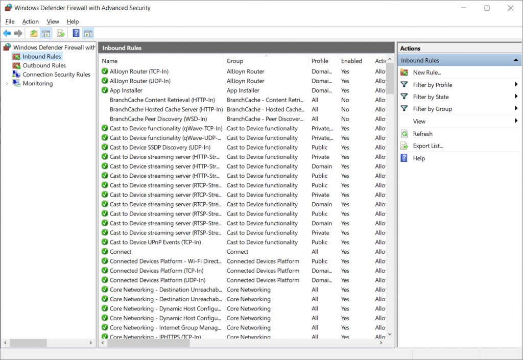
Task: Sort by the Name column header
Action: (x=161, y=61)
